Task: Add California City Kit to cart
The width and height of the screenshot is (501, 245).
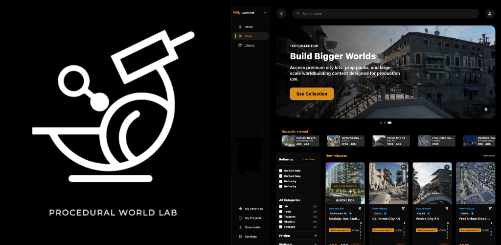Action: click(x=403, y=209)
